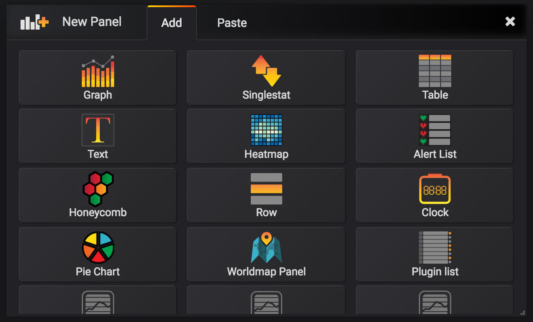Add a Heatmap panel
The width and height of the screenshot is (533, 322).
(x=266, y=136)
